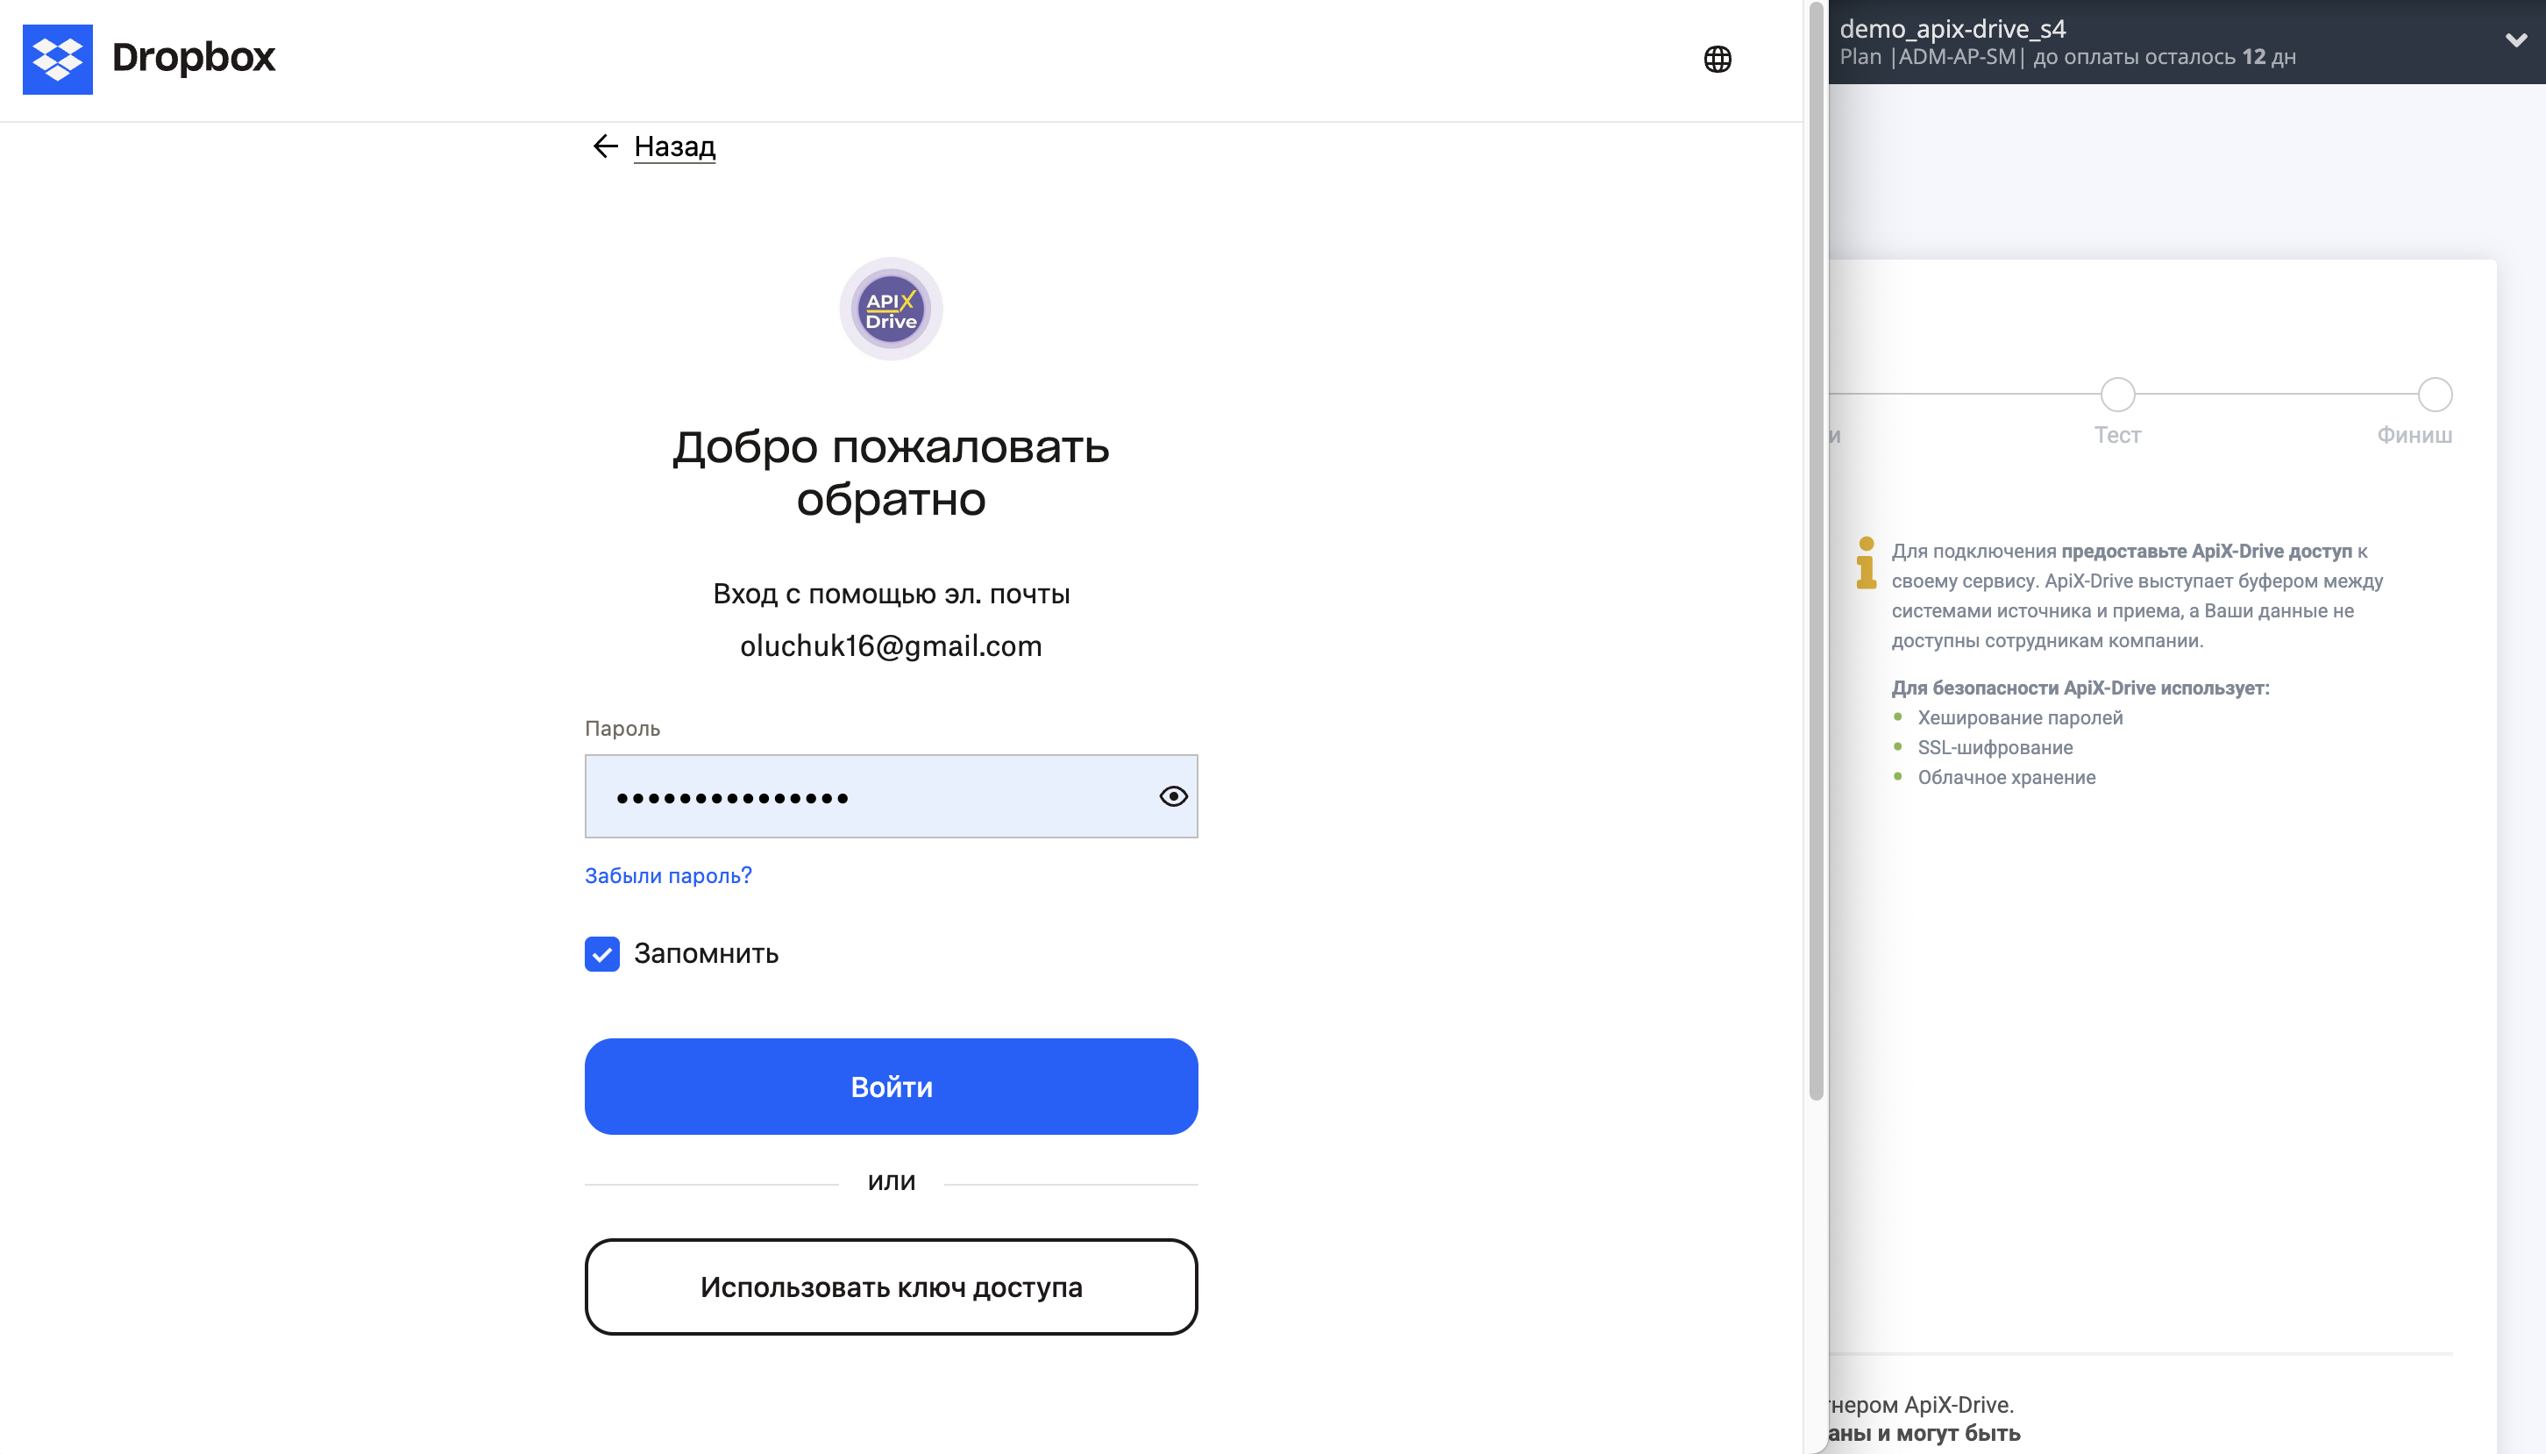
Task: Open the Забыли пароль? link
Action: (x=668, y=875)
